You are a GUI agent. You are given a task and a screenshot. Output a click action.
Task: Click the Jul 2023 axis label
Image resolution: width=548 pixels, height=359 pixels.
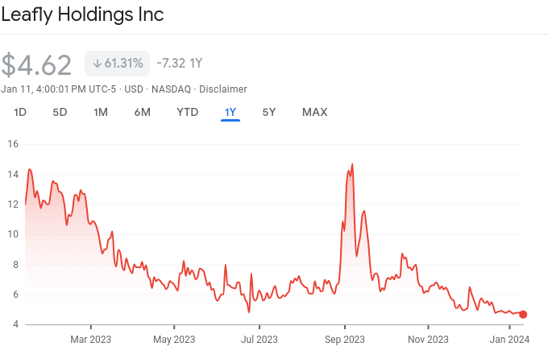tap(259, 339)
